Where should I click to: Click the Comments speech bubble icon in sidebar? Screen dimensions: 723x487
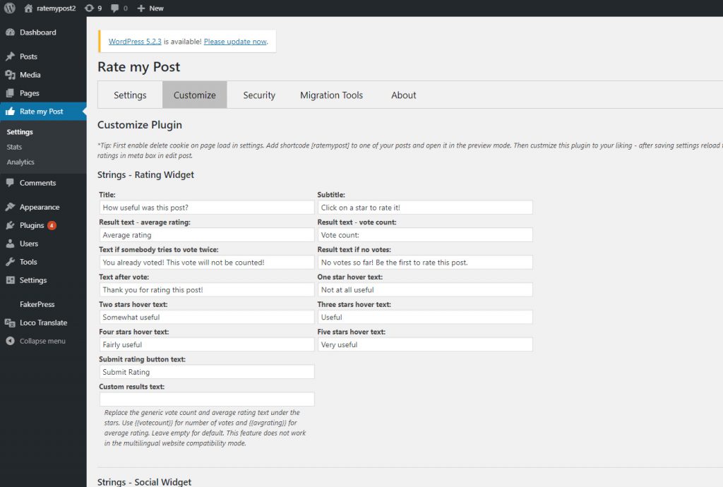[10, 183]
